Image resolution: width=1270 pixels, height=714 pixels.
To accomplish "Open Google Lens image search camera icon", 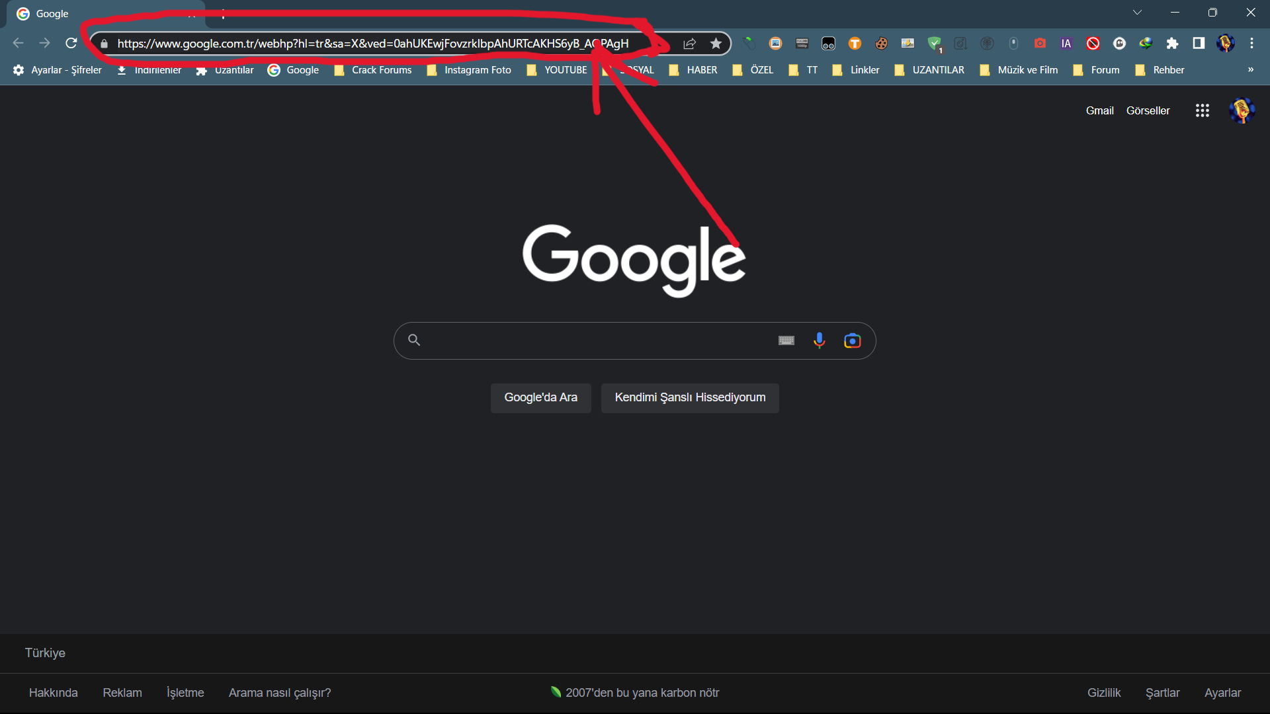I will 852,340.
